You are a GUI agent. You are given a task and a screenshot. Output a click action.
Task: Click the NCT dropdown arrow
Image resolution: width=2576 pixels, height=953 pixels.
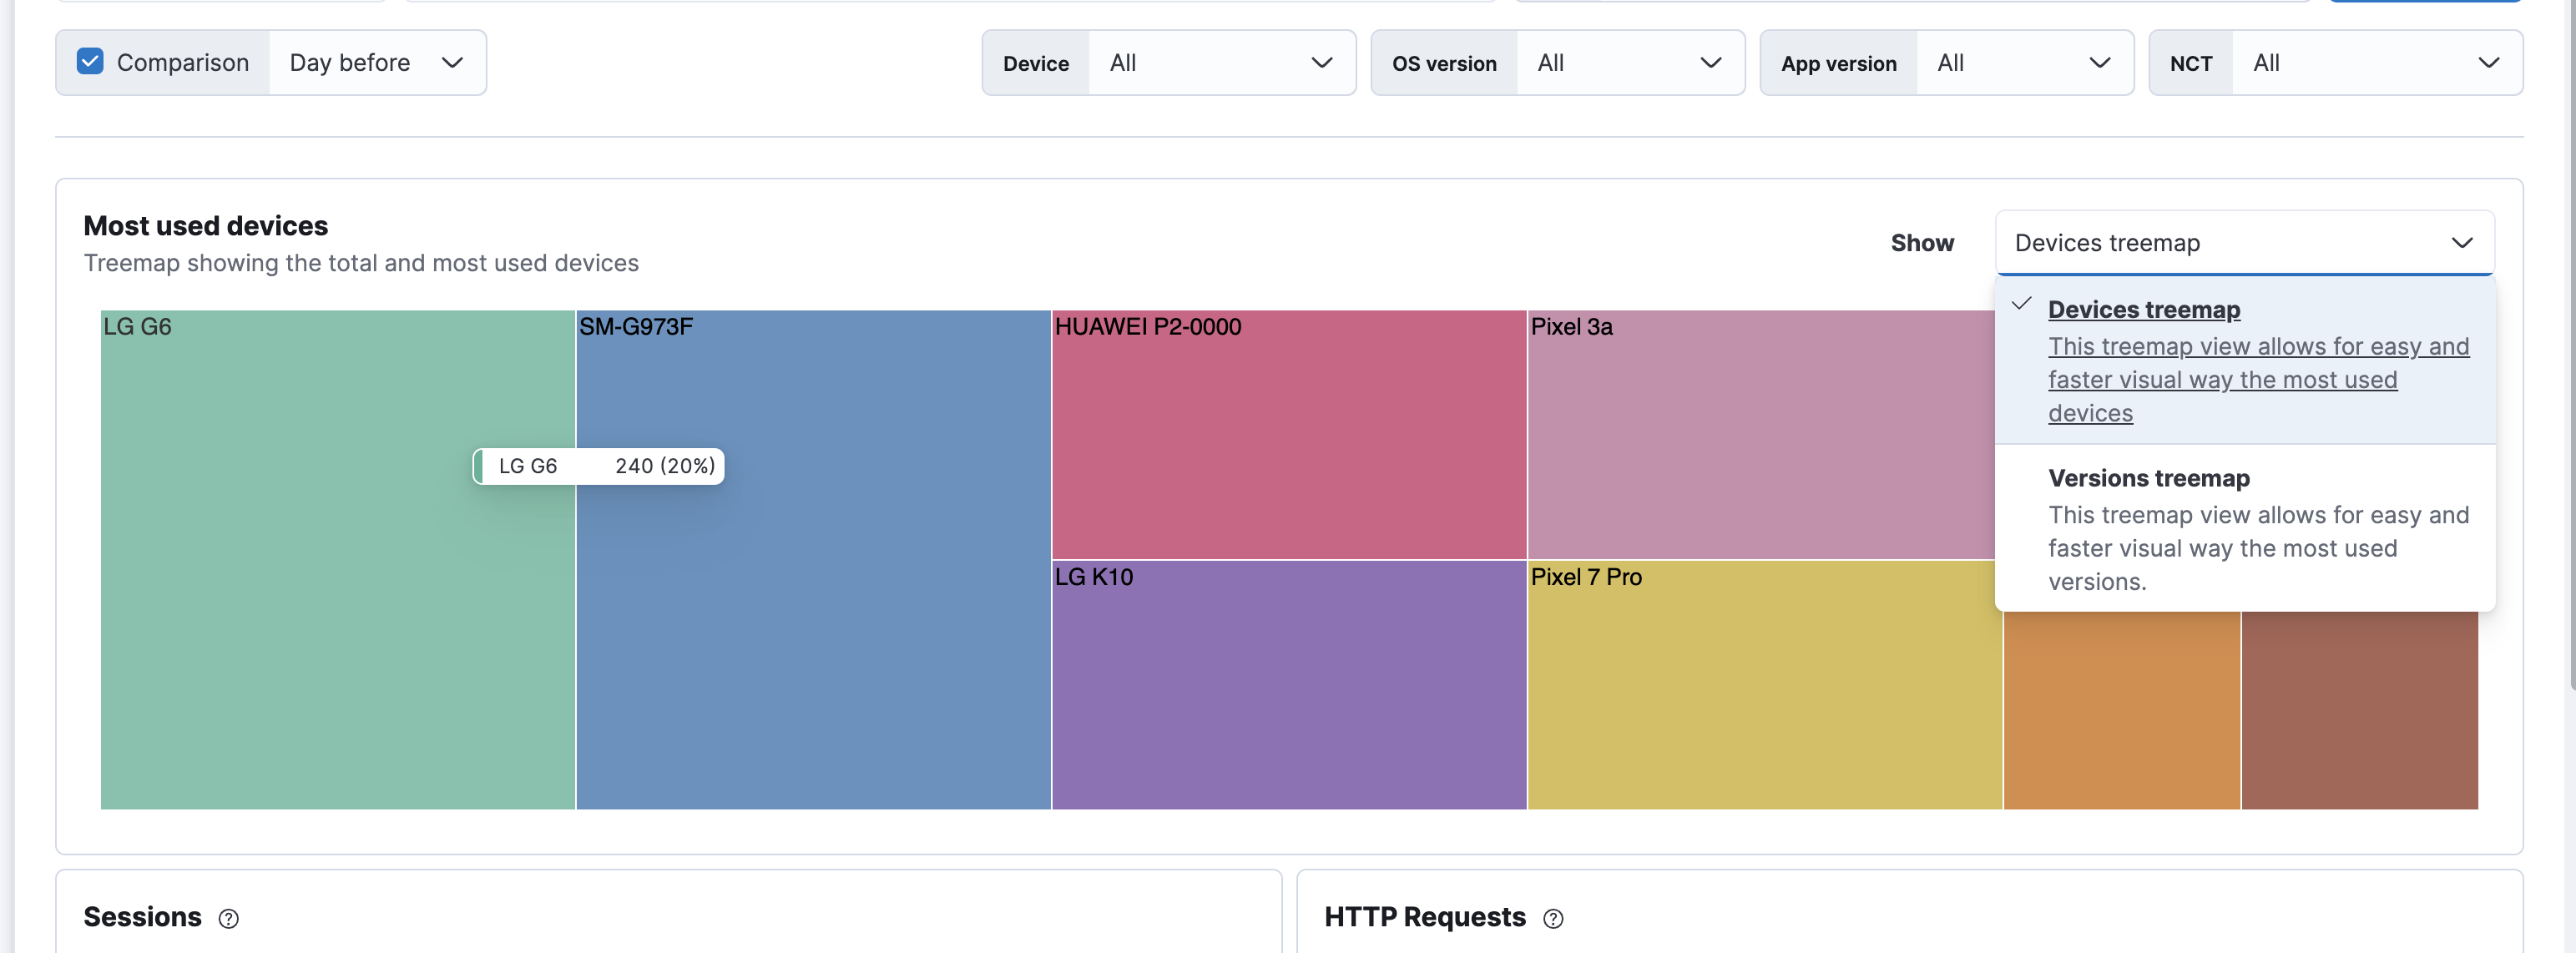tap(2489, 62)
